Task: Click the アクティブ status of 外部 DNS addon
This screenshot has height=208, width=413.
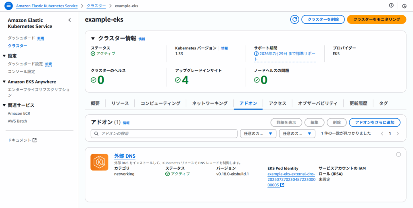Action: coord(177,174)
